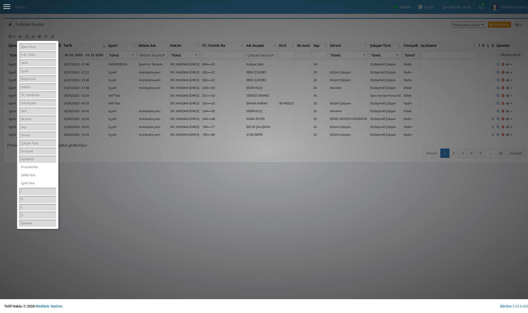Image resolution: width=528 pixels, height=313 pixels.
Task: Click the blue refresh icon
Action: (52, 37)
